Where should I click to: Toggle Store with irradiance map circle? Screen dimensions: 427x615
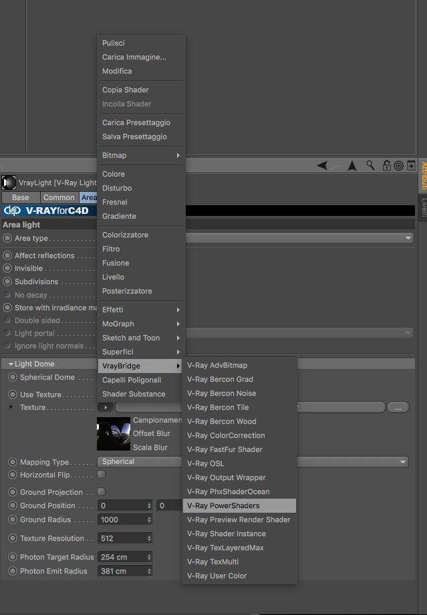pyautogui.click(x=7, y=307)
